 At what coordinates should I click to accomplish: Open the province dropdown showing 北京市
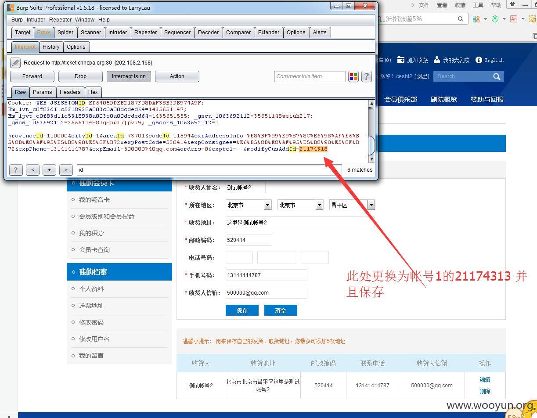click(249, 205)
